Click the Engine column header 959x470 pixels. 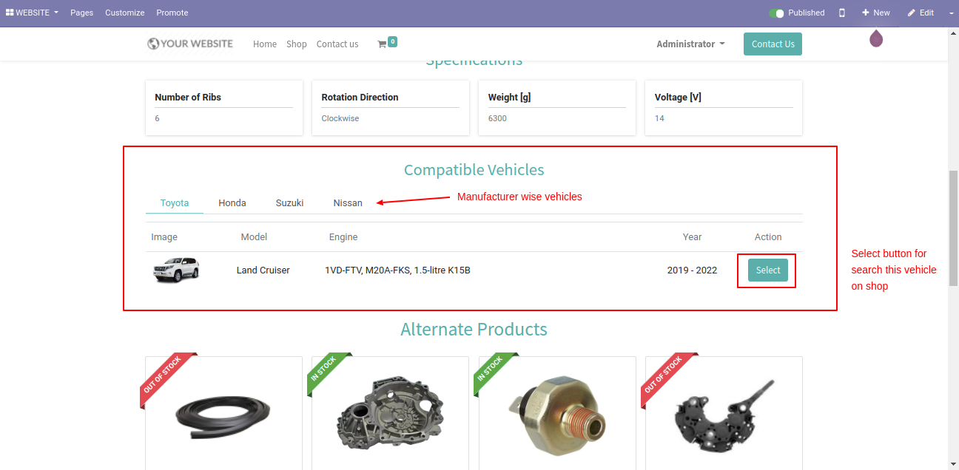coord(343,237)
